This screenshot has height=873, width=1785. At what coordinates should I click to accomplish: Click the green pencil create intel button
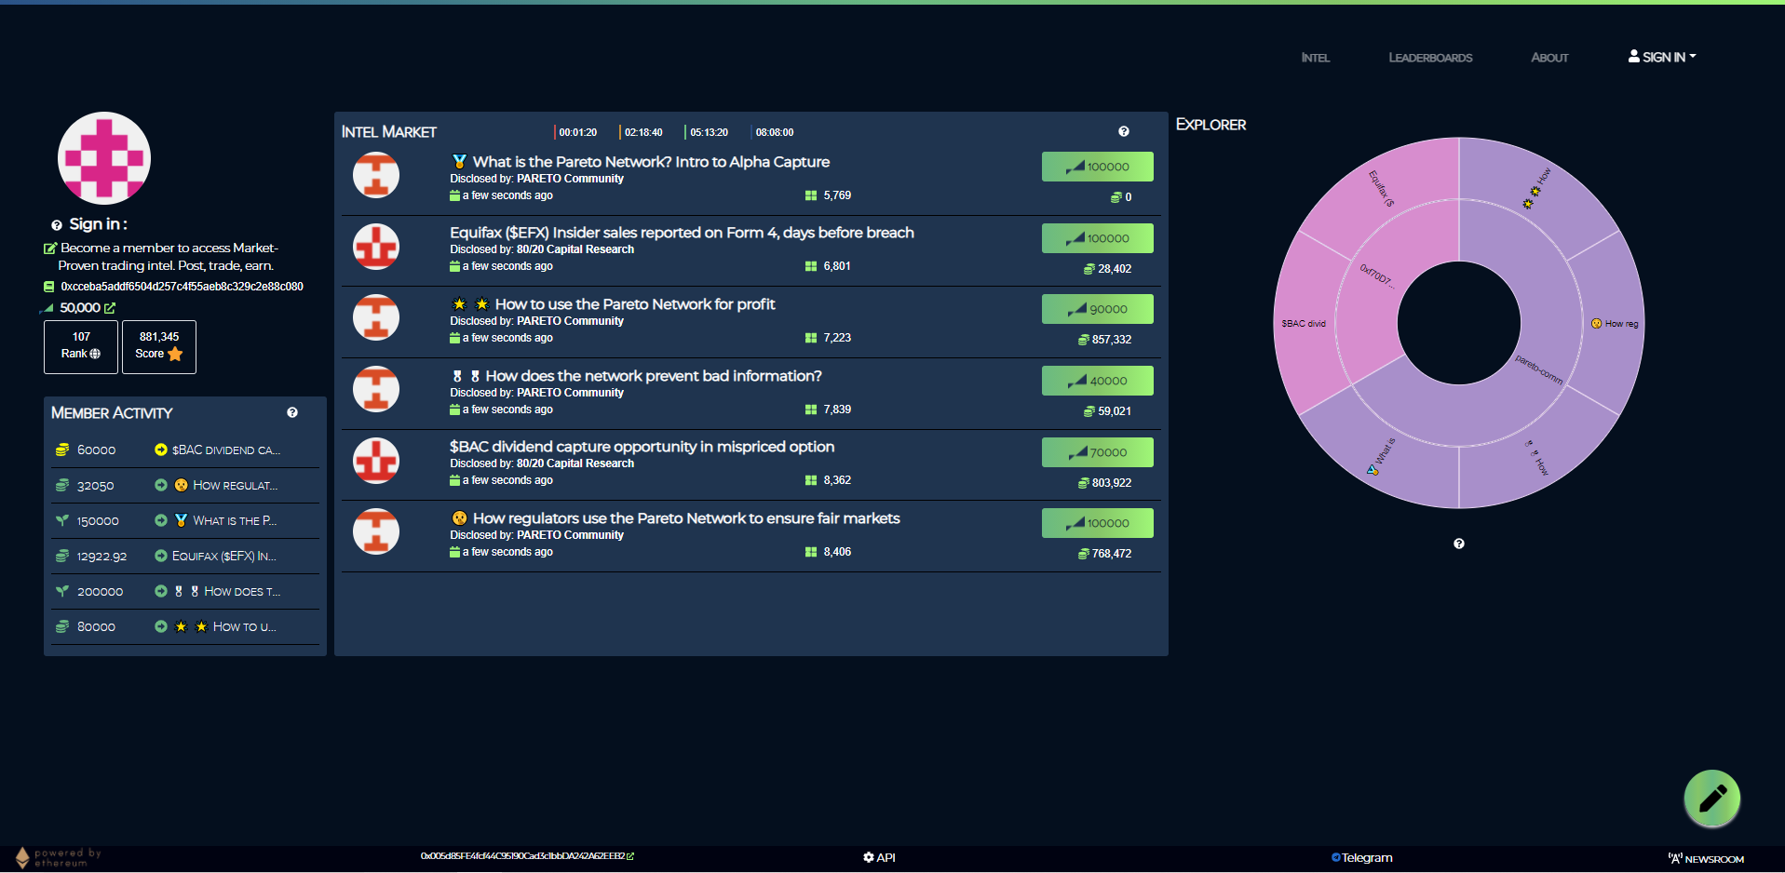[1711, 798]
